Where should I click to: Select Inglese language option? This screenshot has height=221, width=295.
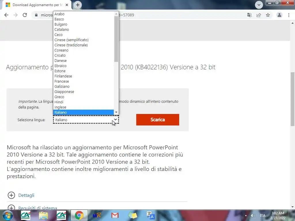[x=84, y=107]
